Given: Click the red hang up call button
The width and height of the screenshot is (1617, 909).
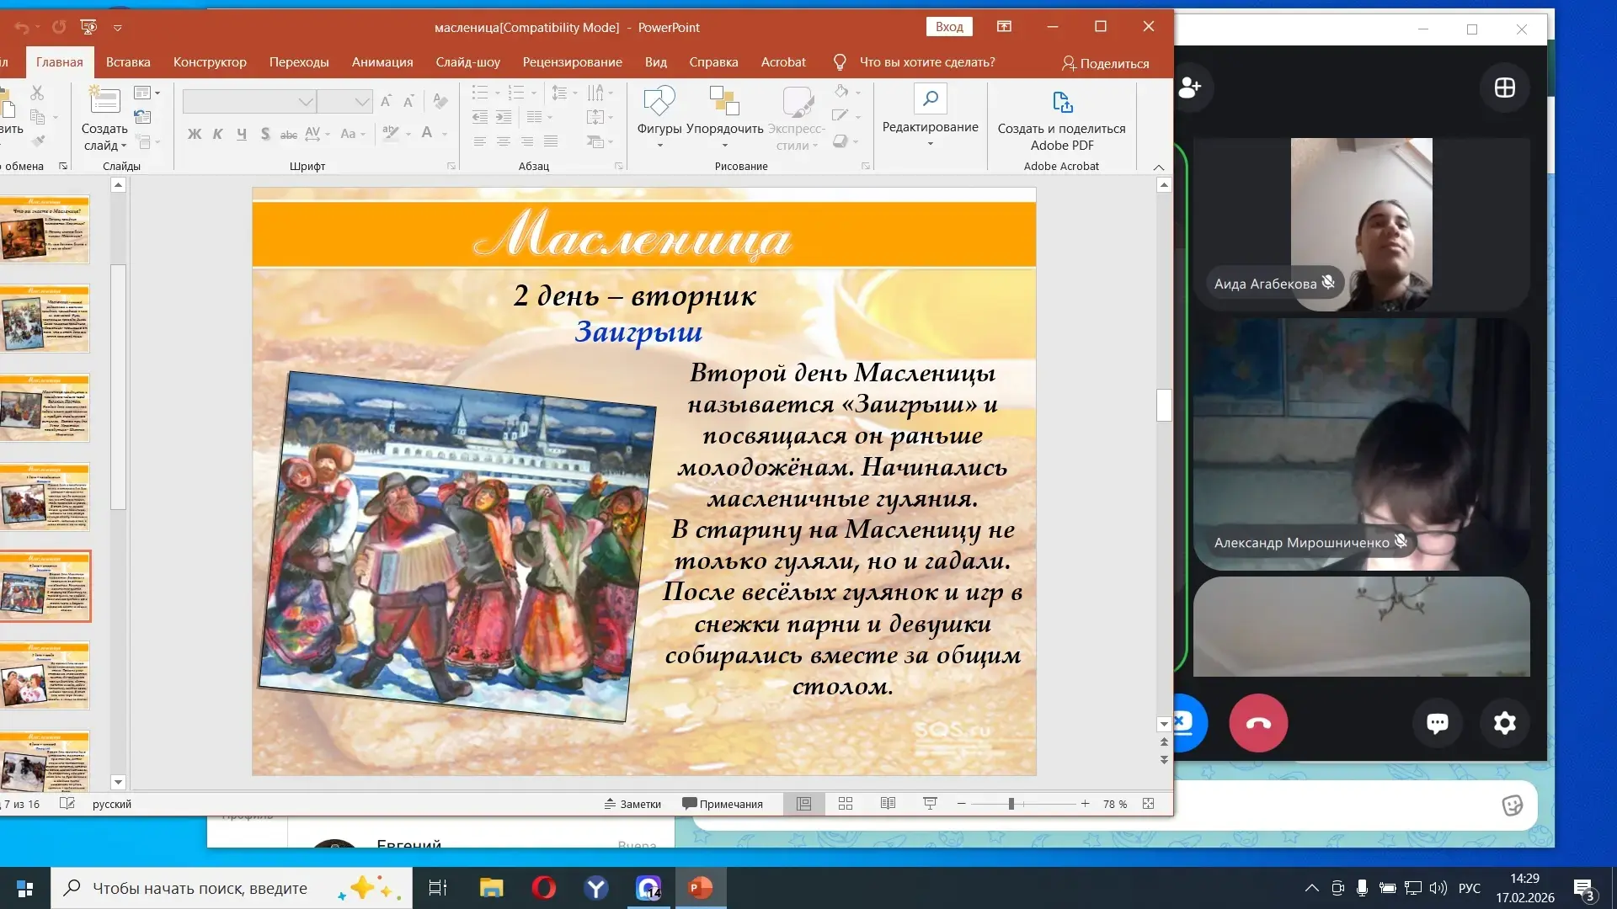Looking at the screenshot, I should point(1258,723).
